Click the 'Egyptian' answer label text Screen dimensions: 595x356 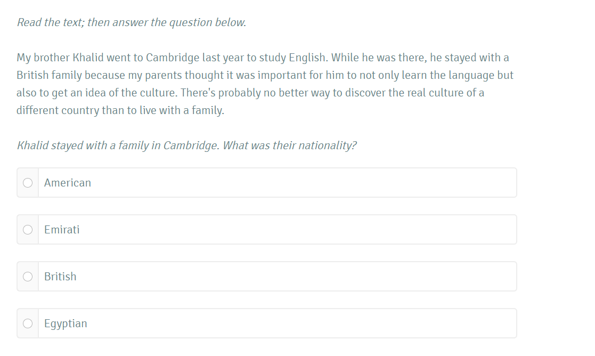(x=66, y=323)
